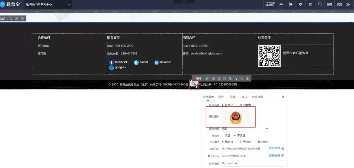Click the 易营宝 logo in the header
Screen dimensions: 354x168
[10, 4]
